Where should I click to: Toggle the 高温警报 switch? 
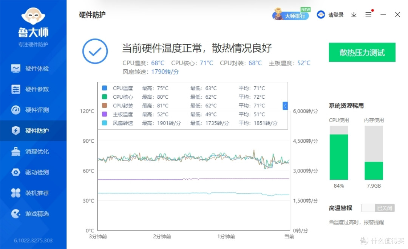[x=378, y=208]
